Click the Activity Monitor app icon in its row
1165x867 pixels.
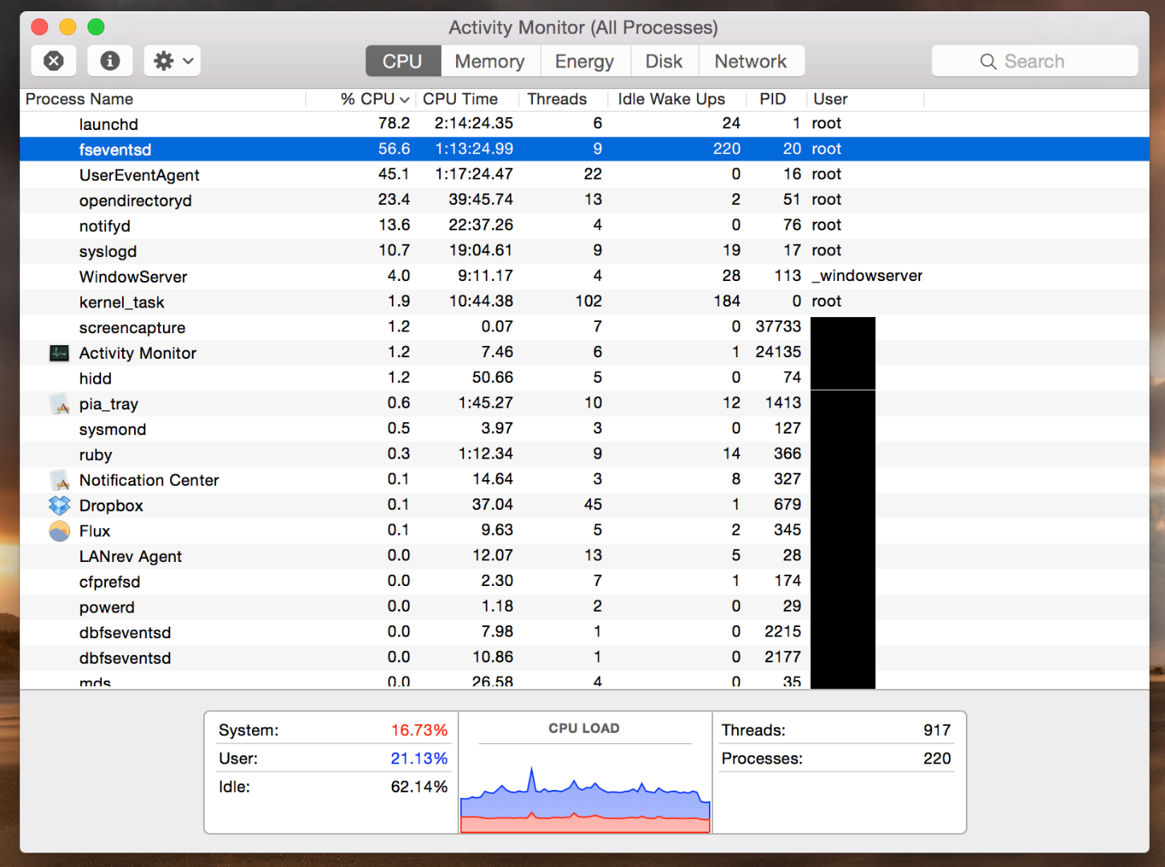point(59,353)
